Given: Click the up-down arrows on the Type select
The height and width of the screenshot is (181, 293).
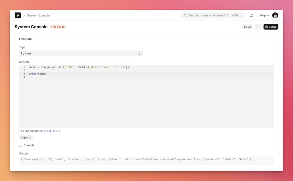Looking at the screenshot, I should pos(139,53).
